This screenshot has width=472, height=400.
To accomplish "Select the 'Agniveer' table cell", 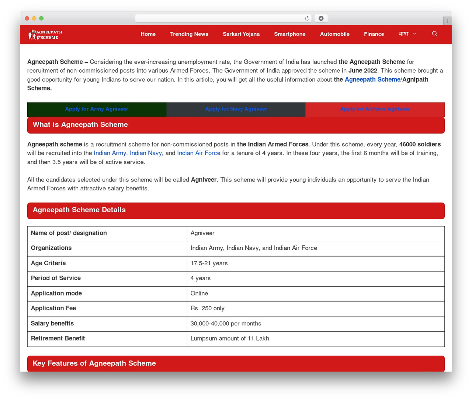I will click(x=316, y=234).
